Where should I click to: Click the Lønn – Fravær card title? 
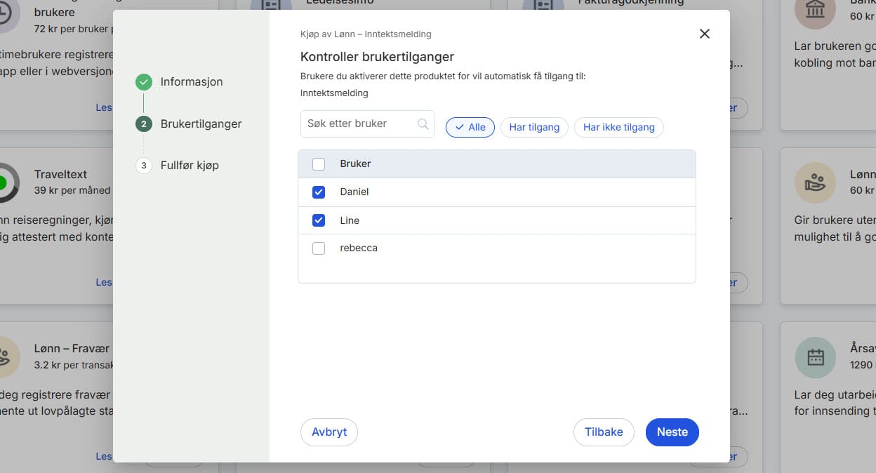72,348
